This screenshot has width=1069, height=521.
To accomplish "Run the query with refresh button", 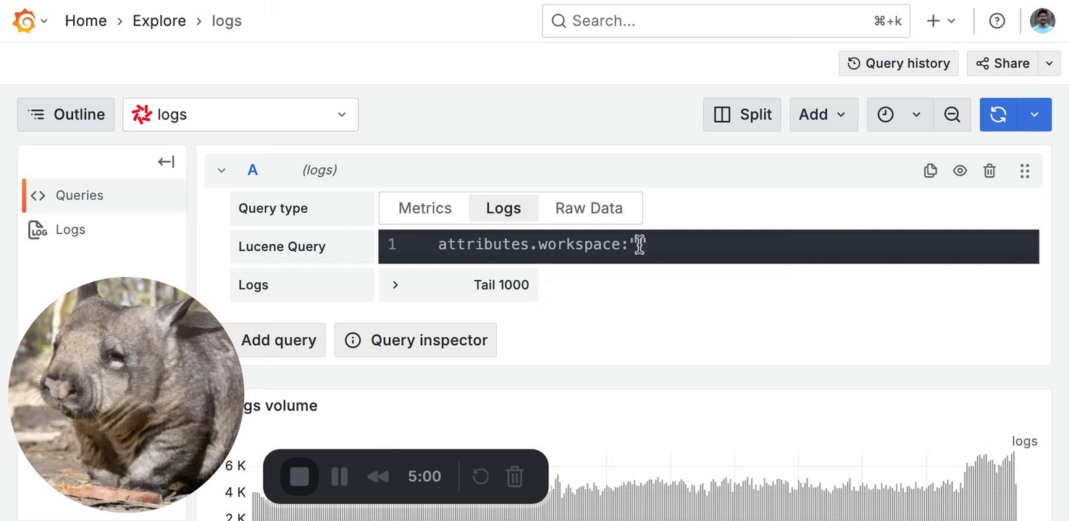I will (998, 114).
